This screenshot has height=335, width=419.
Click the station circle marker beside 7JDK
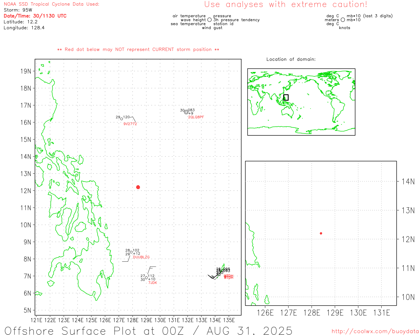[x=146, y=278]
